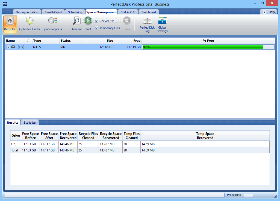Click Temp Files Cleaned column header
Viewport: 280px width, 201px height.
pos(132,135)
